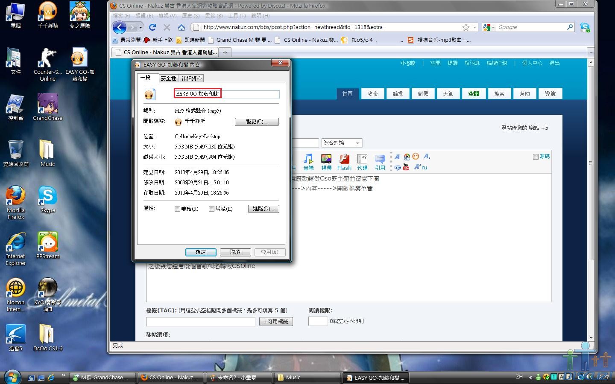Click the music (音樂) insert icon
Image resolution: width=615 pixels, height=384 pixels.
coord(308,161)
